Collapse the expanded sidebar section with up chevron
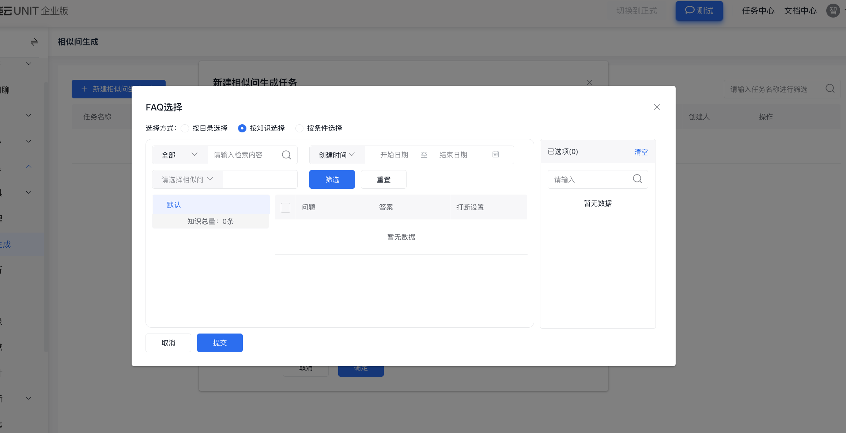 [x=29, y=167]
